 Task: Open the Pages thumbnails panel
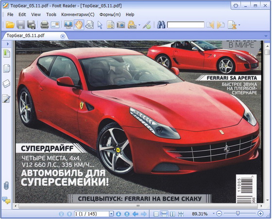[x=6, y=68]
